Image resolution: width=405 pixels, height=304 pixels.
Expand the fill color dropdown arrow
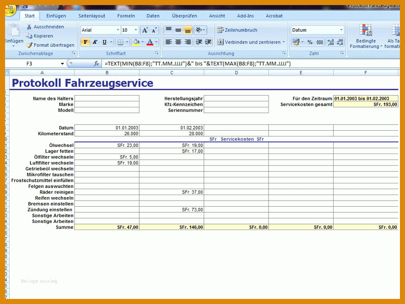click(143, 42)
